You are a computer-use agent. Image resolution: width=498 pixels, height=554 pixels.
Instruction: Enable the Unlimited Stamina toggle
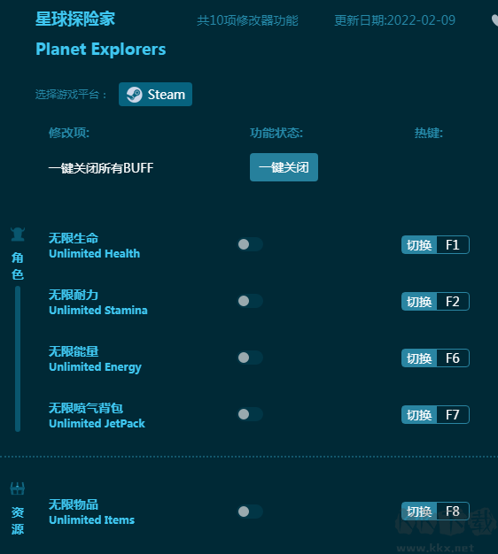pyautogui.click(x=250, y=301)
